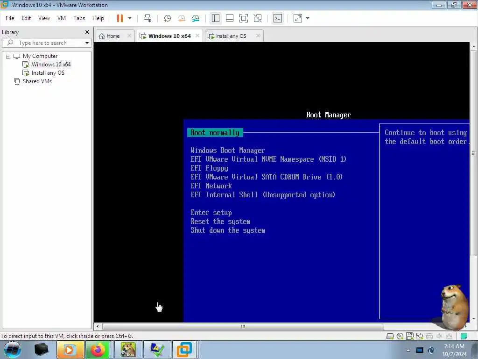Pause the running virtual machine

120,18
